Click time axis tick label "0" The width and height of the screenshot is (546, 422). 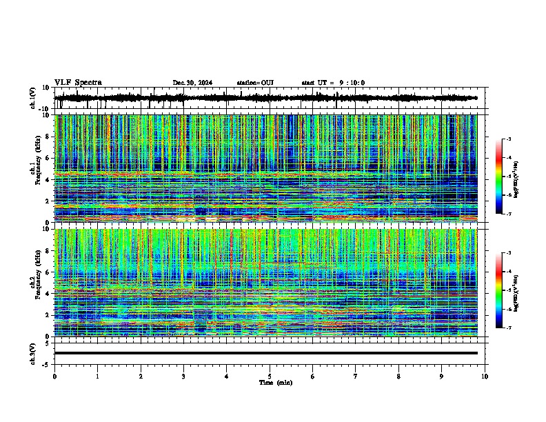click(x=54, y=376)
